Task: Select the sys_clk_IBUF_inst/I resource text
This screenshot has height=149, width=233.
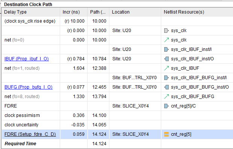Action: pos(191,49)
